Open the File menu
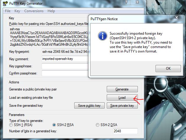Screen dimensions: 186x140 click(8, 11)
